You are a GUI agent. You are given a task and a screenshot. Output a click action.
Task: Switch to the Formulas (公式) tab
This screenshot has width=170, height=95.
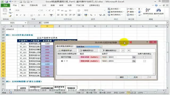[x=44, y=5]
